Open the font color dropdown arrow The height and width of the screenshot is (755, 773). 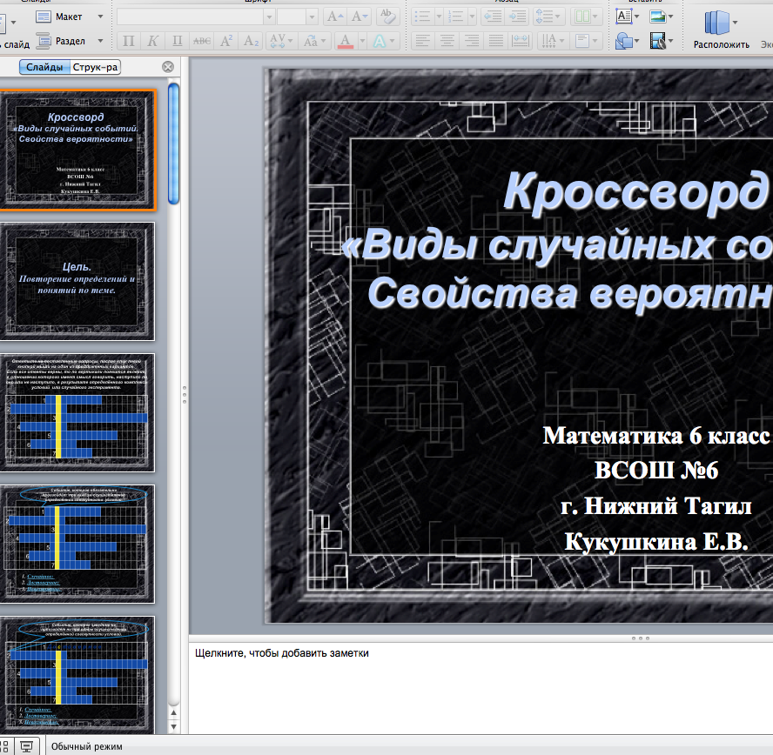pos(362,41)
